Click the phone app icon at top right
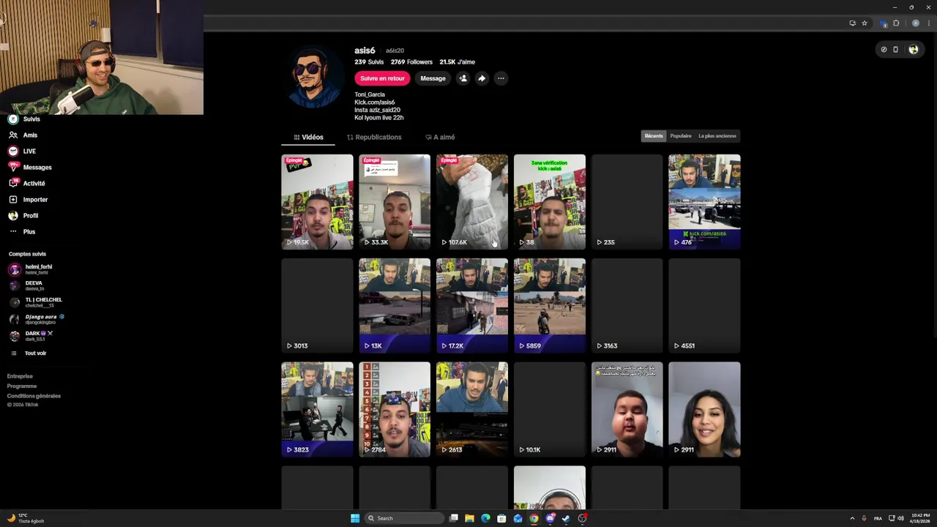The height and width of the screenshot is (527, 937). pos(895,50)
